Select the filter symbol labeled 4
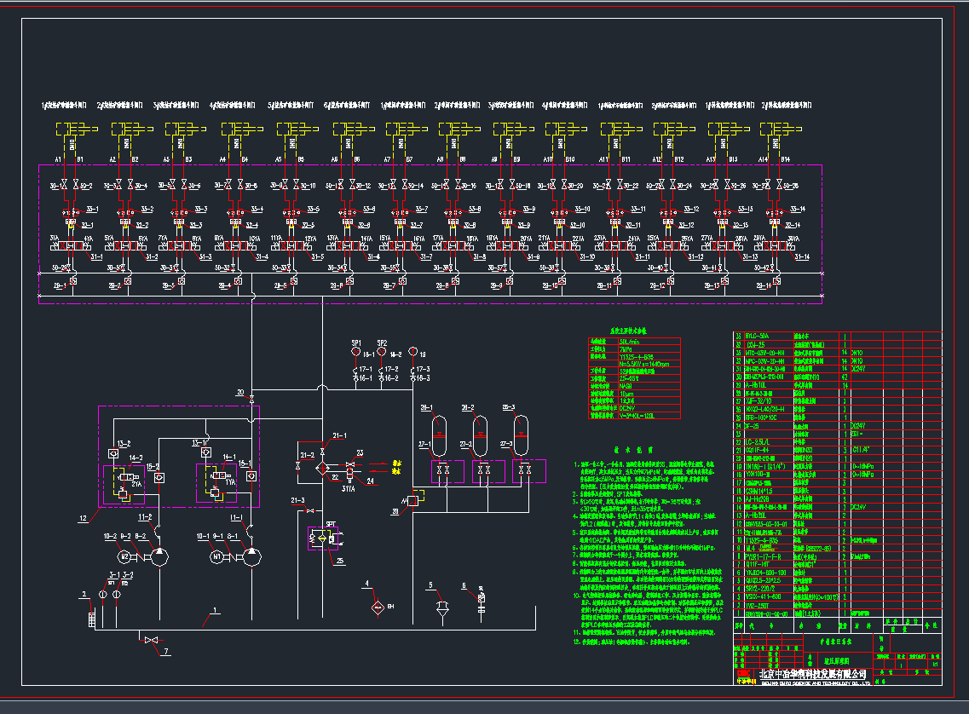The height and width of the screenshot is (714, 969). click(x=377, y=607)
